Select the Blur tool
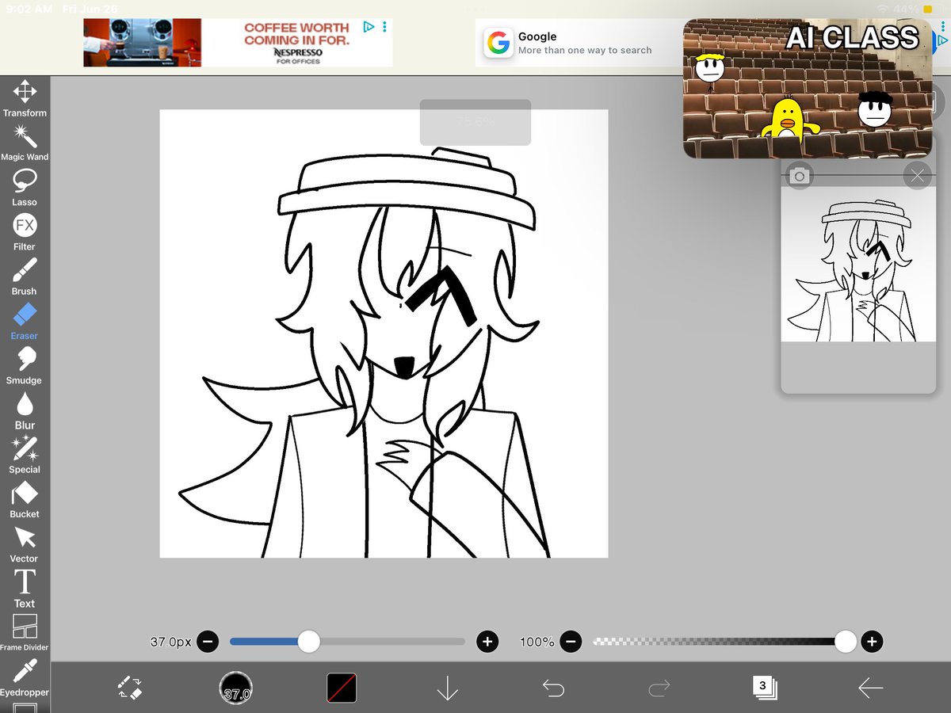The height and width of the screenshot is (713, 951). (25, 410)
